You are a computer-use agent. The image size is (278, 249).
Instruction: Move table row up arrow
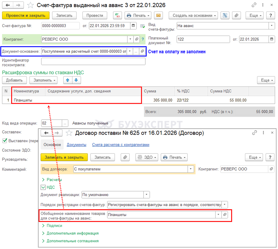[x=68, y=80]
